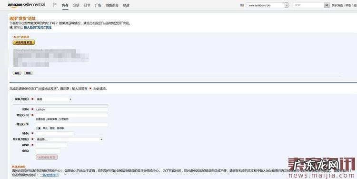Click the yellow 从该地址发货 button
This screenshot has width=357, height=179.
24,42
